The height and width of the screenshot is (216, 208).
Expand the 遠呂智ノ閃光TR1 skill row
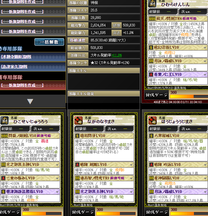(131, 178)
